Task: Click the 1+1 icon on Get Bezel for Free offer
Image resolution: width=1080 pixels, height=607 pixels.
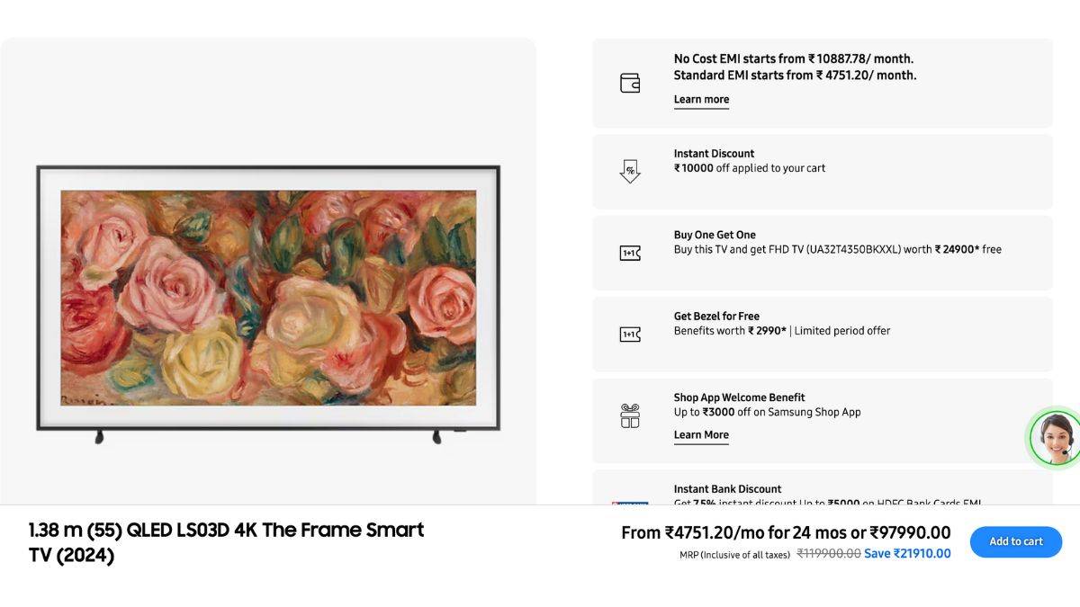Action: pyautogui.click(x=629, y=334)
